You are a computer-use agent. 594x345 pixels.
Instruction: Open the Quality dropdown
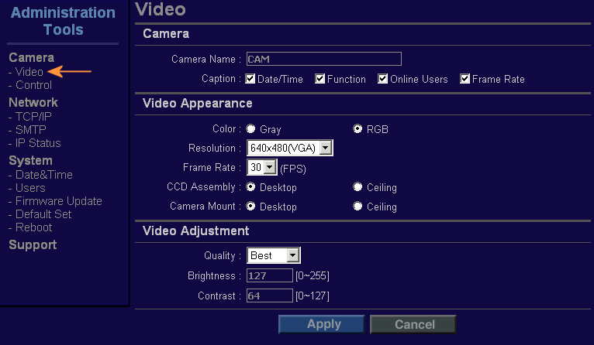274,255
